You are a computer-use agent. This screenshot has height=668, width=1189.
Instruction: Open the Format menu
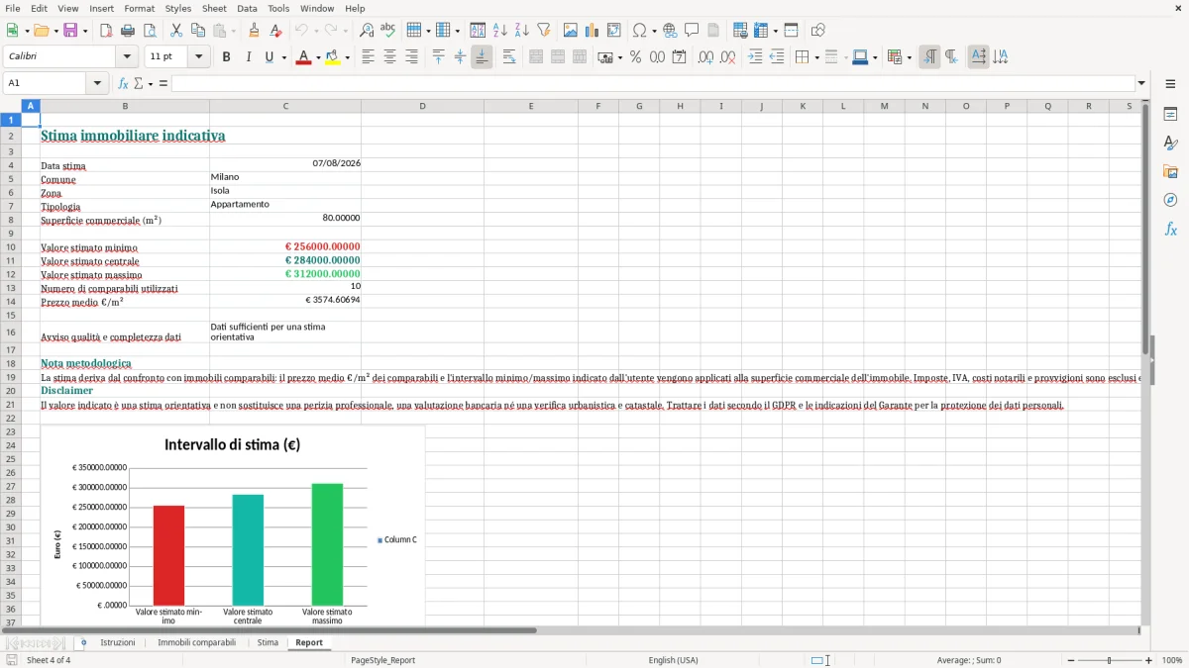click(139, 8)
